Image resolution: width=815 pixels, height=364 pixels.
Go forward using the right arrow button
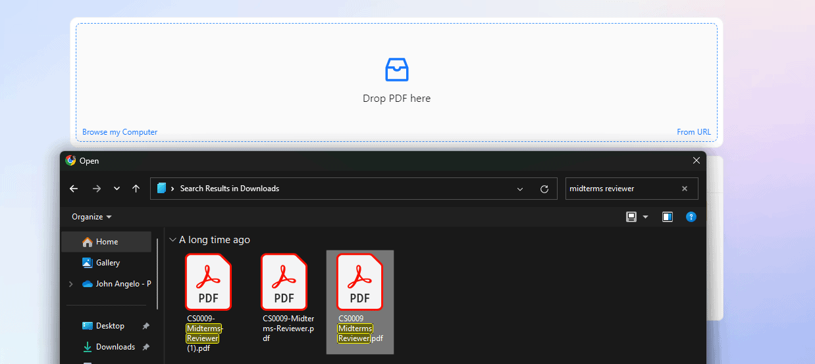pos(97,189)
